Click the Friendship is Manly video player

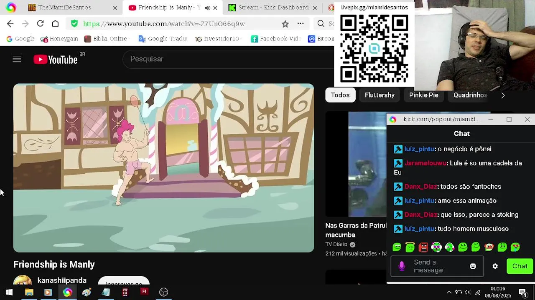163,168
